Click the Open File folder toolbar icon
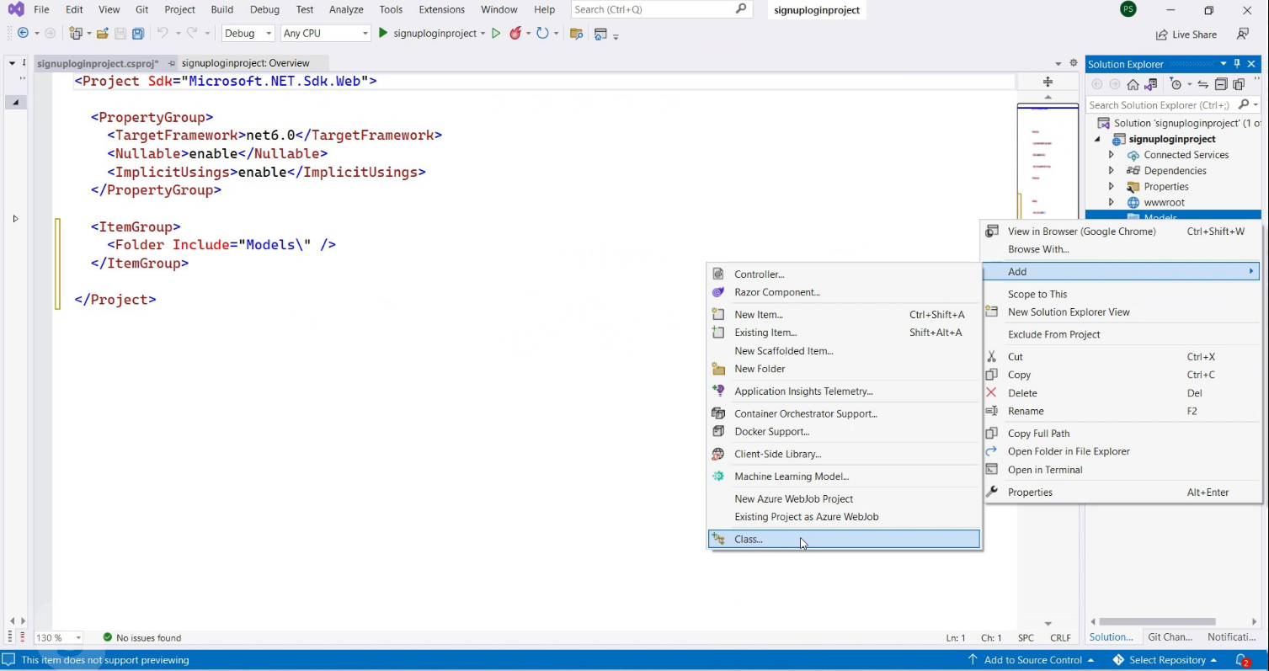The width and height of the screenshot is (1269, 671). (102, 34)
